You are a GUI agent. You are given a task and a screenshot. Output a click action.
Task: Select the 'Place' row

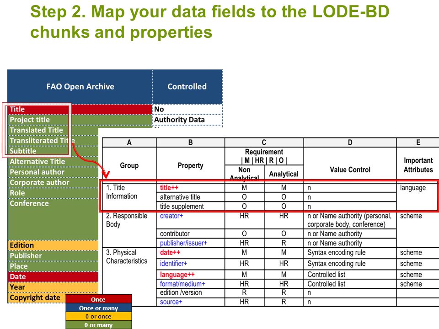[53, 266]
